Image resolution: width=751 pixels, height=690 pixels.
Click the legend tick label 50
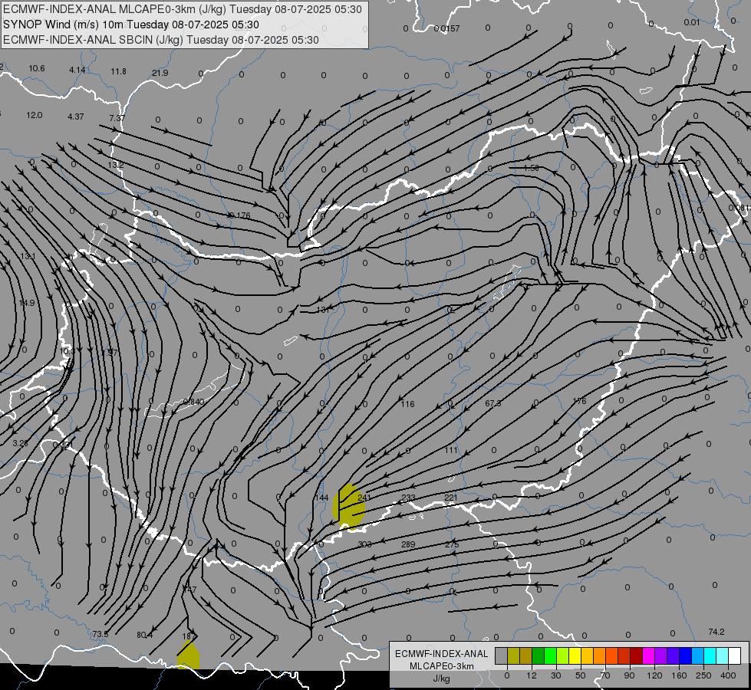click(580, 675)
